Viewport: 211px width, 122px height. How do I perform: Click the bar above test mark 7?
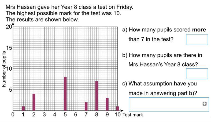[86, 106]
